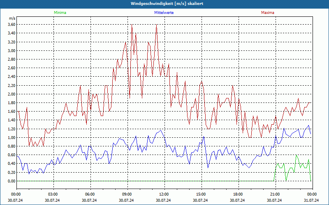Click the 1,60 y-axis value

pyautogui.click(x=12, y=111)
